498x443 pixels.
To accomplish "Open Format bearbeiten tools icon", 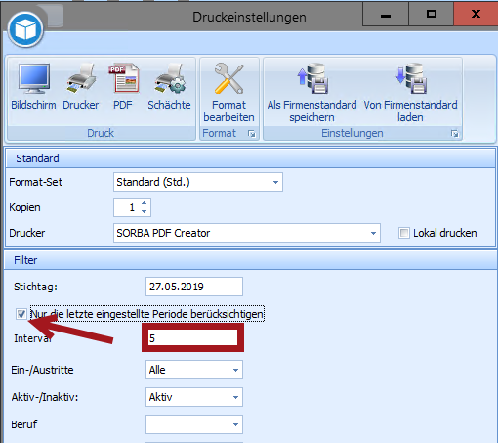I will (228, 78).
